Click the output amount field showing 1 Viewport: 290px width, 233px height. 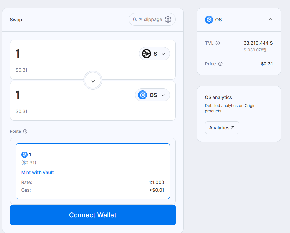pyautogui.click(x=18, y=95)
